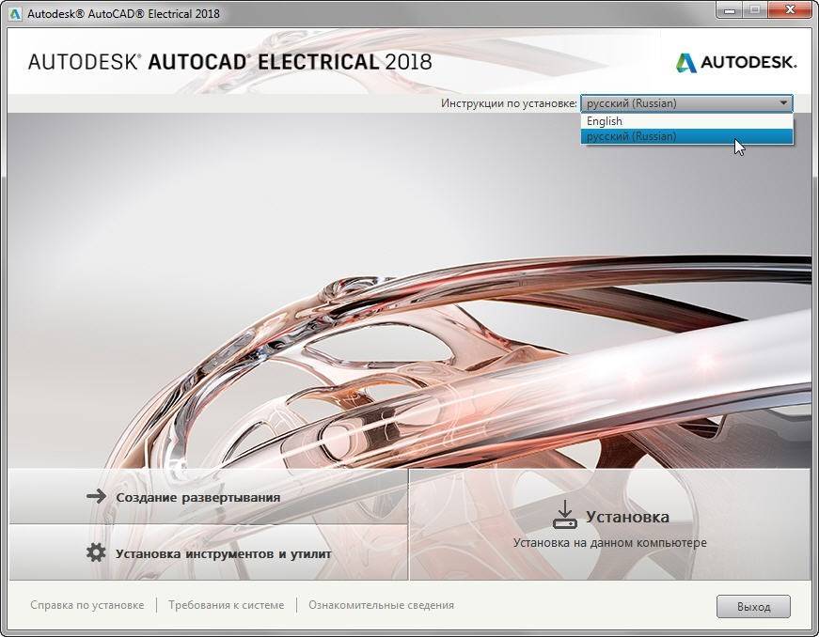Viewport: 819px width, 637px height.
Task: Click the gear icon for Установка инструментов и утилит
Action: (96, 552)
